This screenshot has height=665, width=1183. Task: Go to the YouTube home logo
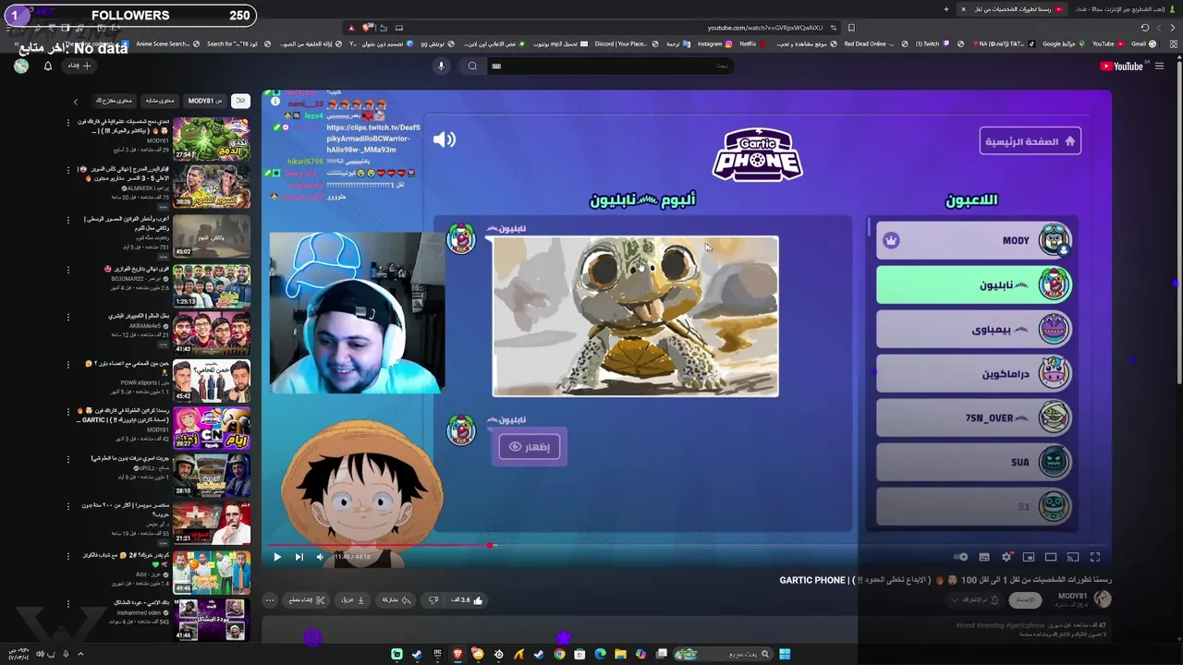click(1121, 66)
